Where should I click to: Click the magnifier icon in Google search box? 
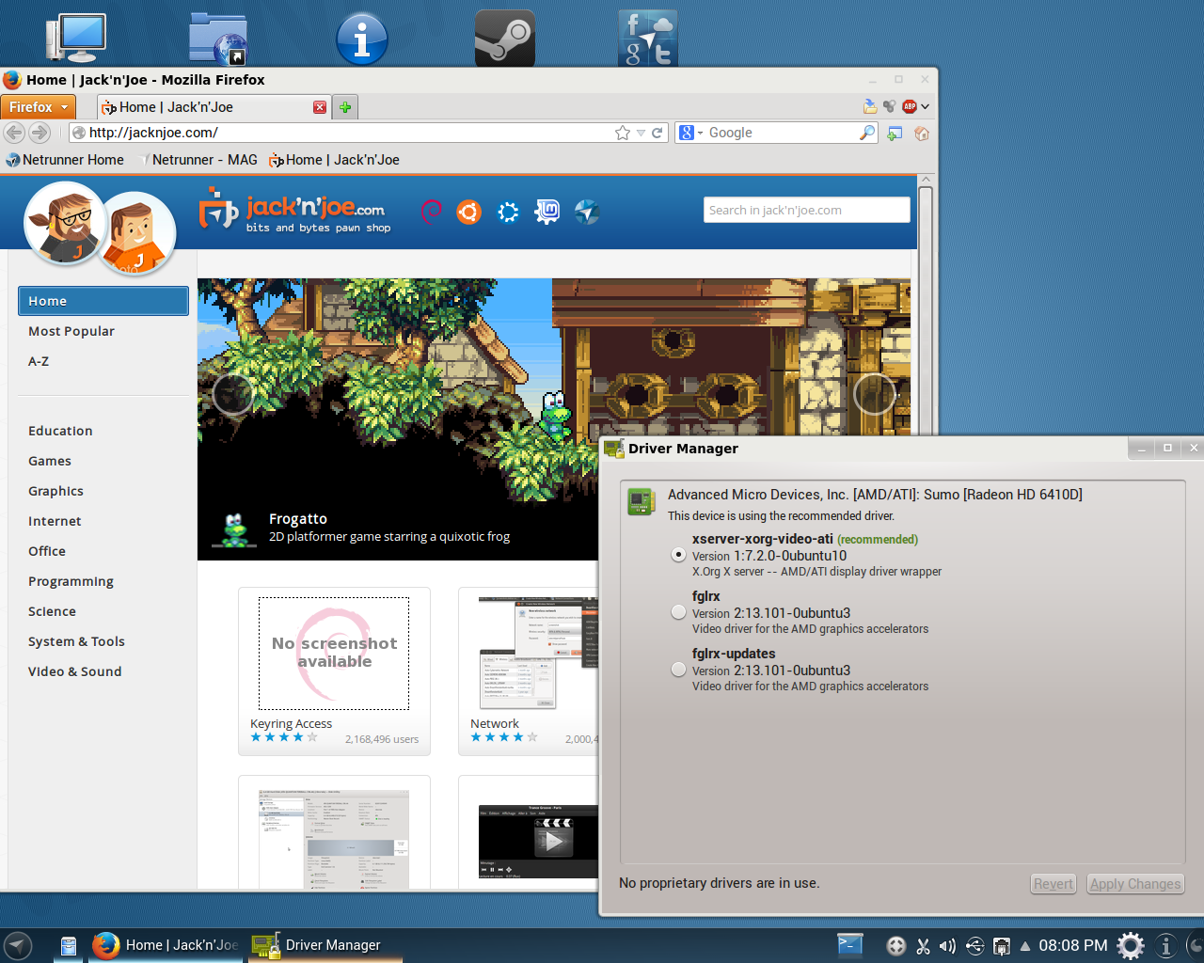(x=867, y=133)
